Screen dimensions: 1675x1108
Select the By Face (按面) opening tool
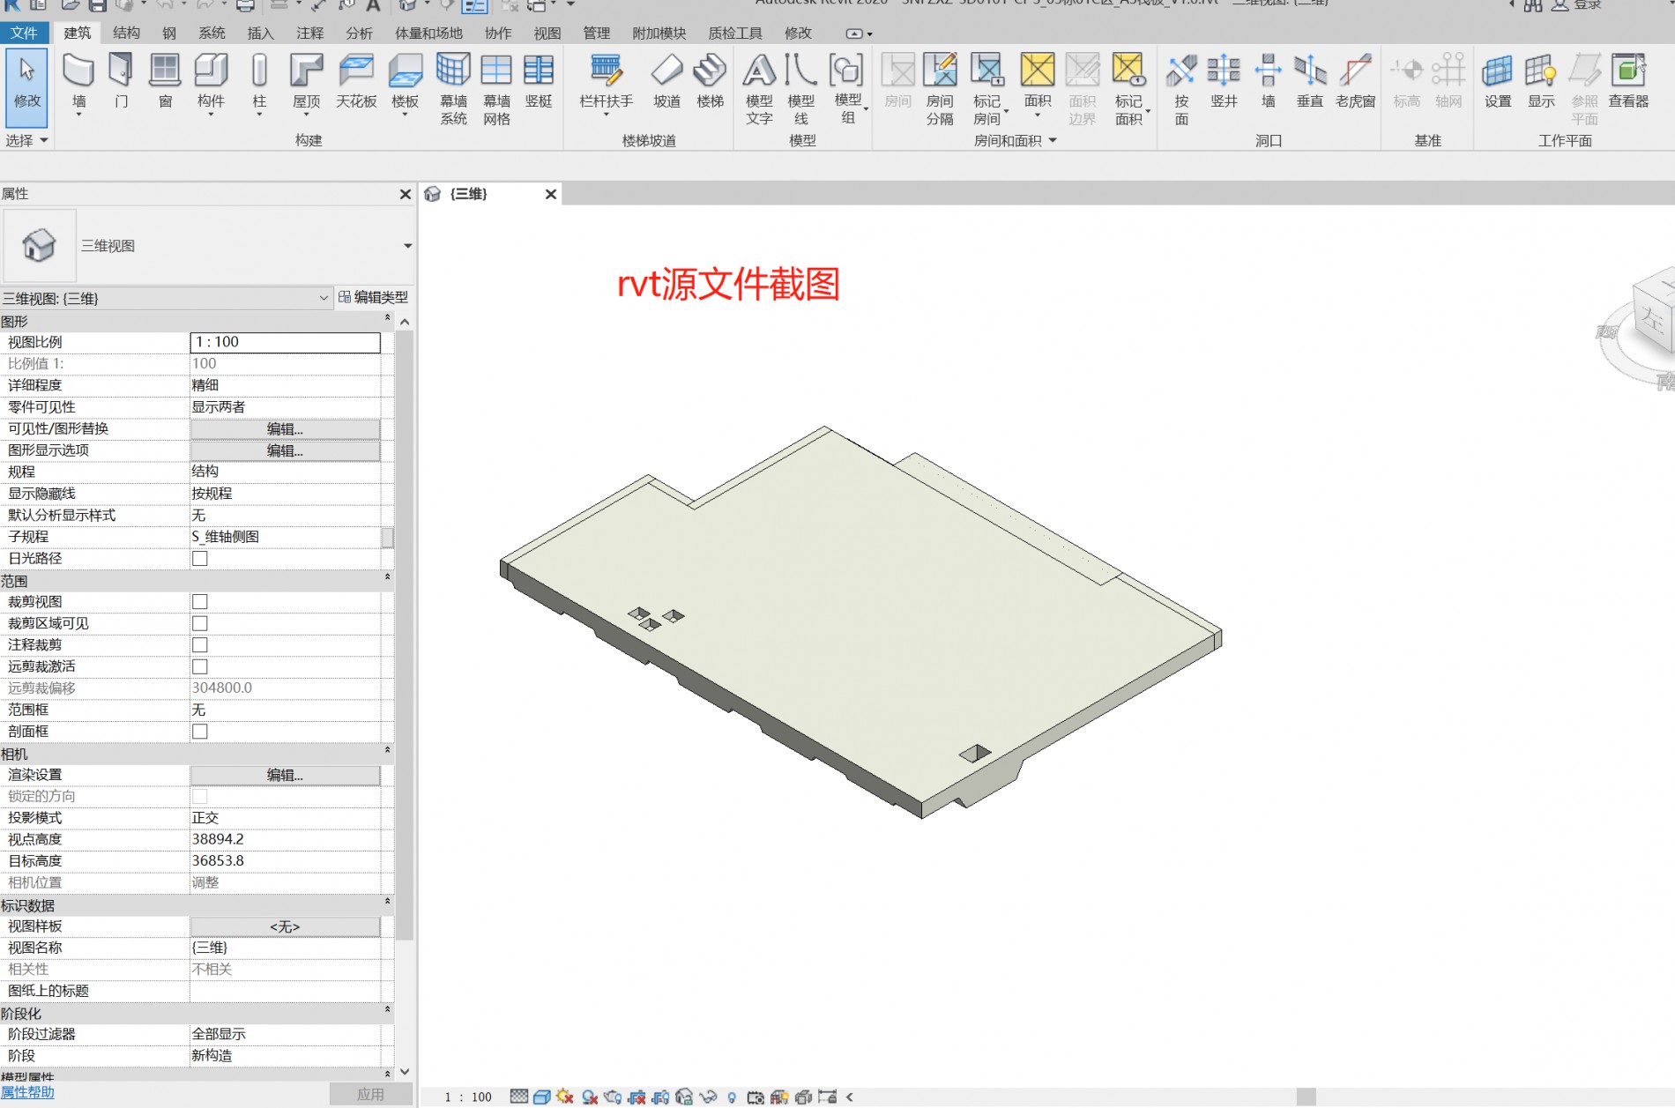pyautogui.click(x=1181, y=88)
